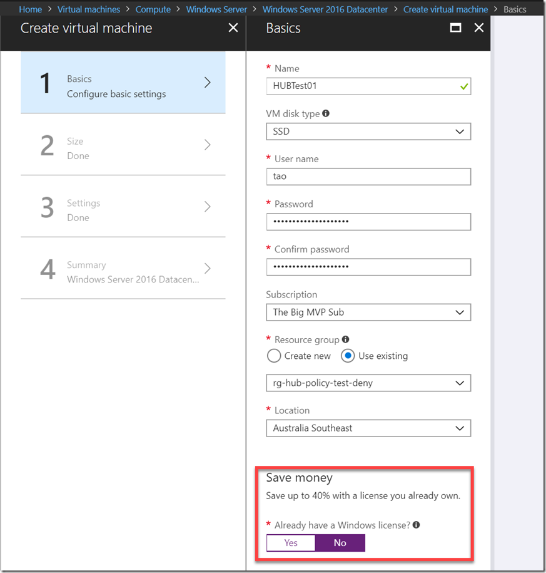This screenshot has height=573, width=546.
Task: Open the Location dropdown
Action: coord(368,428)
